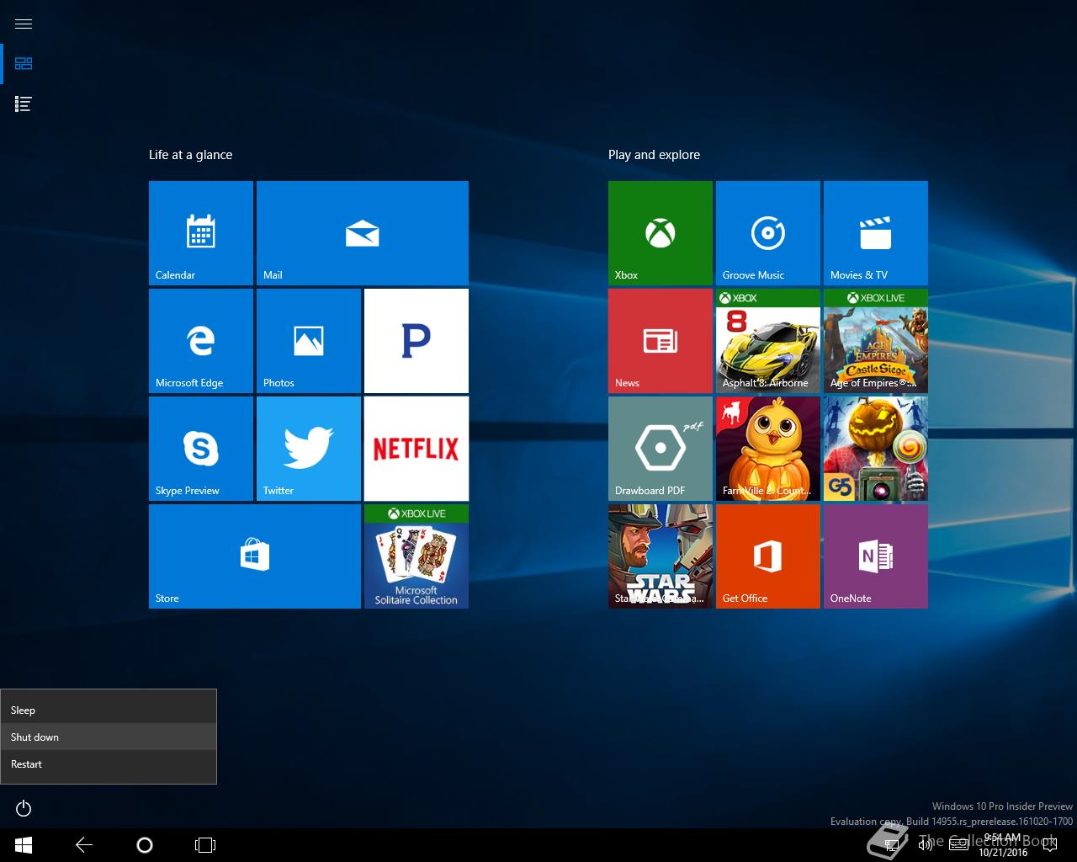This screenshot has width=1077, height=862.
Task: Click the 'Life at a glance' group header
Action: 190,155
